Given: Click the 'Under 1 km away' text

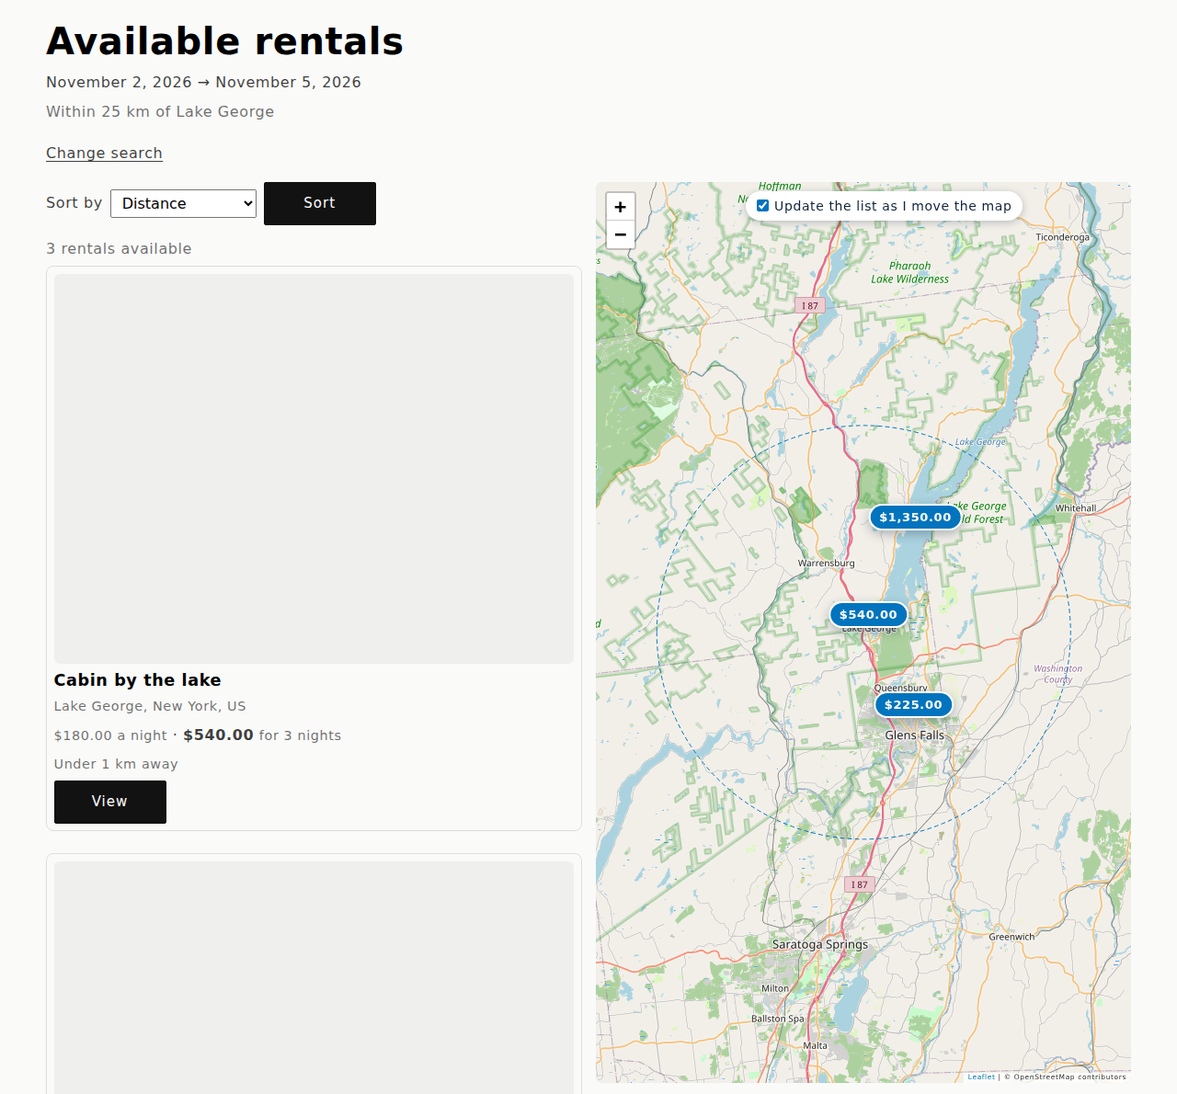Looking at the screenshot, I should (116, 764).
